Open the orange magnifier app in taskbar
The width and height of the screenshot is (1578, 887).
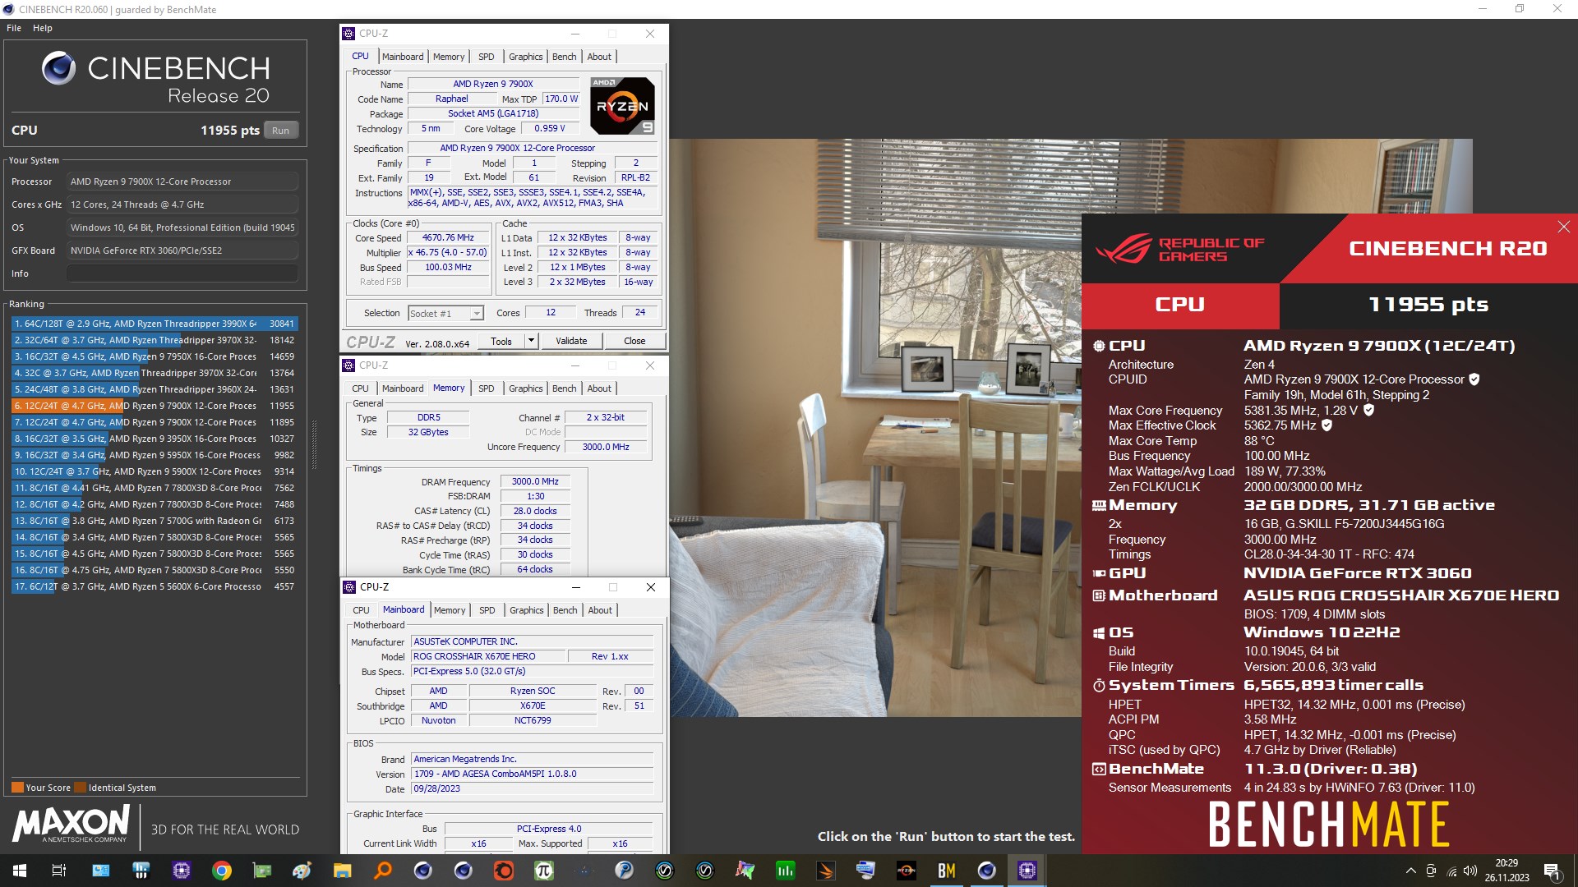coord(383,871)
